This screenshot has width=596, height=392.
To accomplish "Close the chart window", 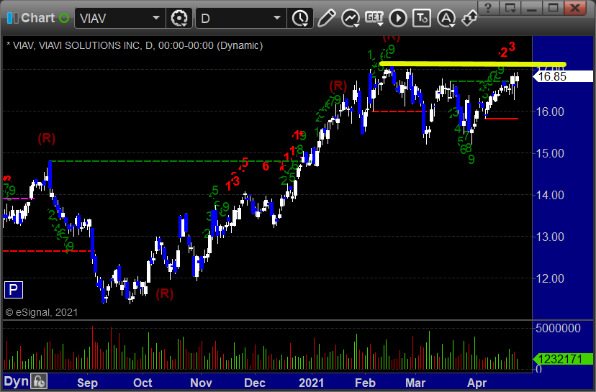I will pyautogui.click(x=575, y=8).
